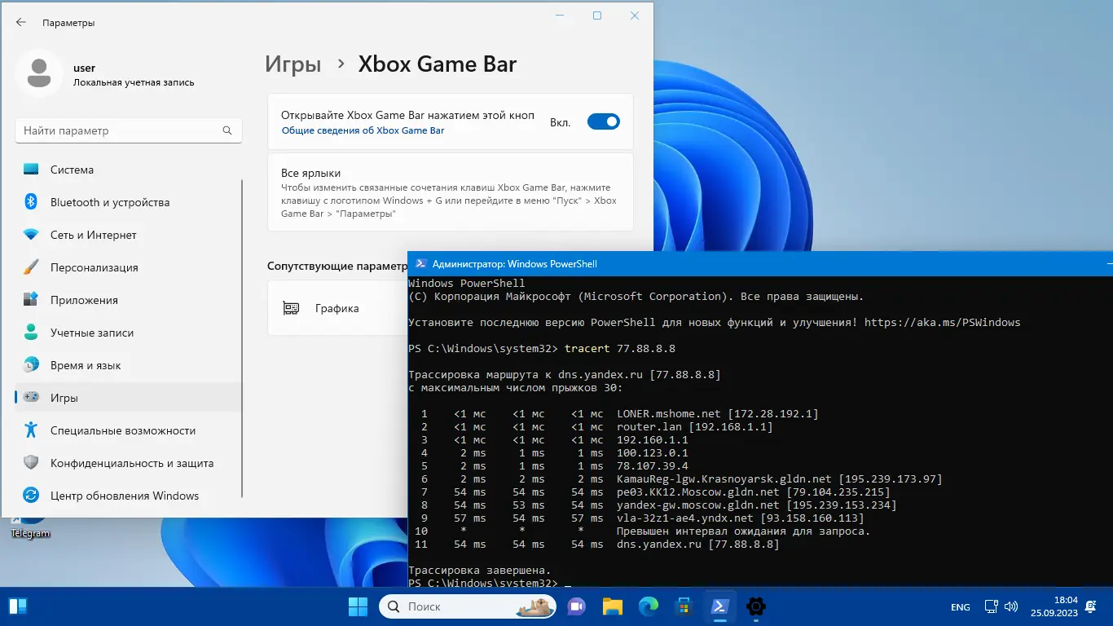Toggle the Xbox Game Bar switch off

pos(603,122)
